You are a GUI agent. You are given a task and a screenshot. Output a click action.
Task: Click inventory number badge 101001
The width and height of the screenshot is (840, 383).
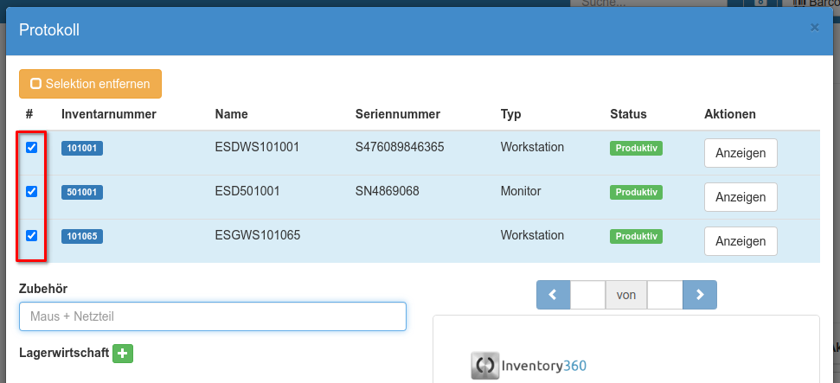[82, 149]
